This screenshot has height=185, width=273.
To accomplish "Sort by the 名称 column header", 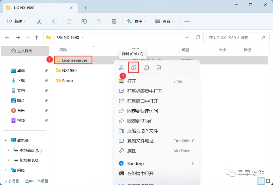I will [x=63, y=50].
